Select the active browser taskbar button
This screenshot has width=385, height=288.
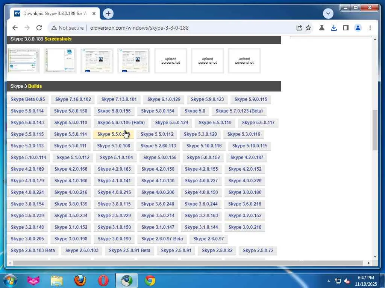coord(127,280)
